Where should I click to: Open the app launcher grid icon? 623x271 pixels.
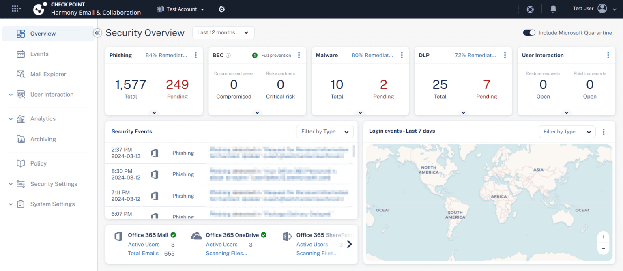(x=16, y=9)
